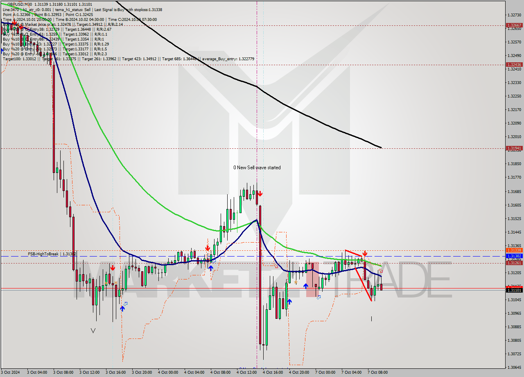Click the 1.32730 price axis label
Viewport: 524px width, 377px height.
514,15
